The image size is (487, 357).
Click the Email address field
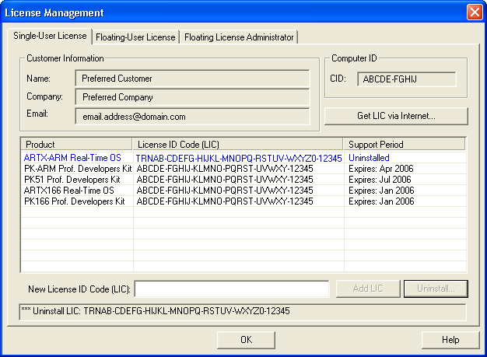point(193,117)
